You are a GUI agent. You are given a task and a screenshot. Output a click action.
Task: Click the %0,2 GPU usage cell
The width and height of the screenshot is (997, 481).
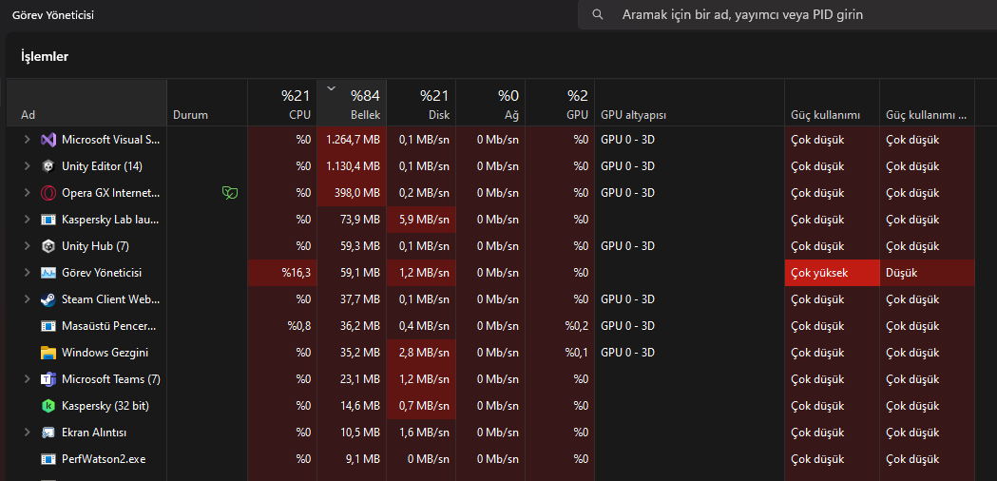coord(560,326)
